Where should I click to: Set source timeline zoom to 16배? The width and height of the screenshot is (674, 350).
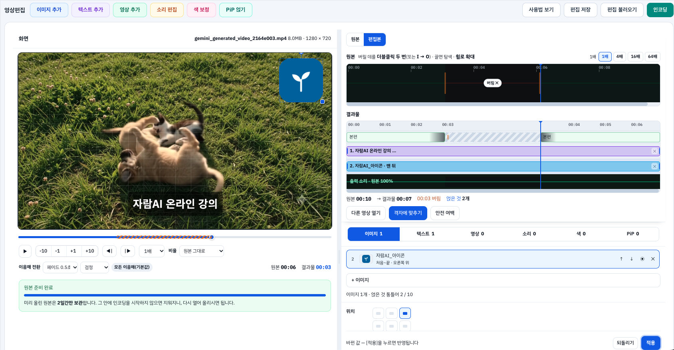pos(635,57)
